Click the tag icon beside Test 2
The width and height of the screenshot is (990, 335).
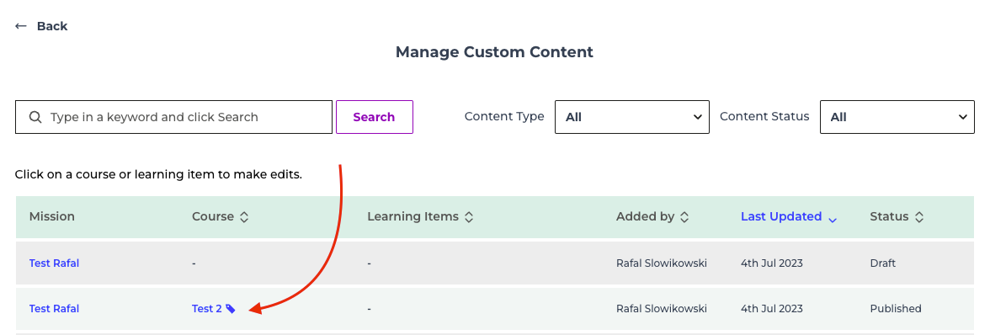tap(231, 309)
